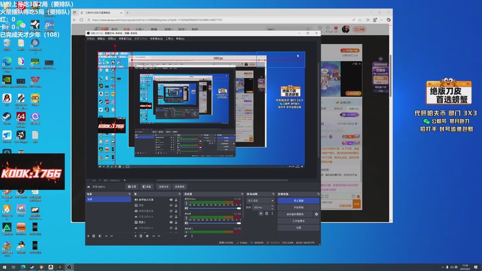Expand 分类 dropdown on Douyu navigation
Screen dimensions: 482x271
[139, 30]
